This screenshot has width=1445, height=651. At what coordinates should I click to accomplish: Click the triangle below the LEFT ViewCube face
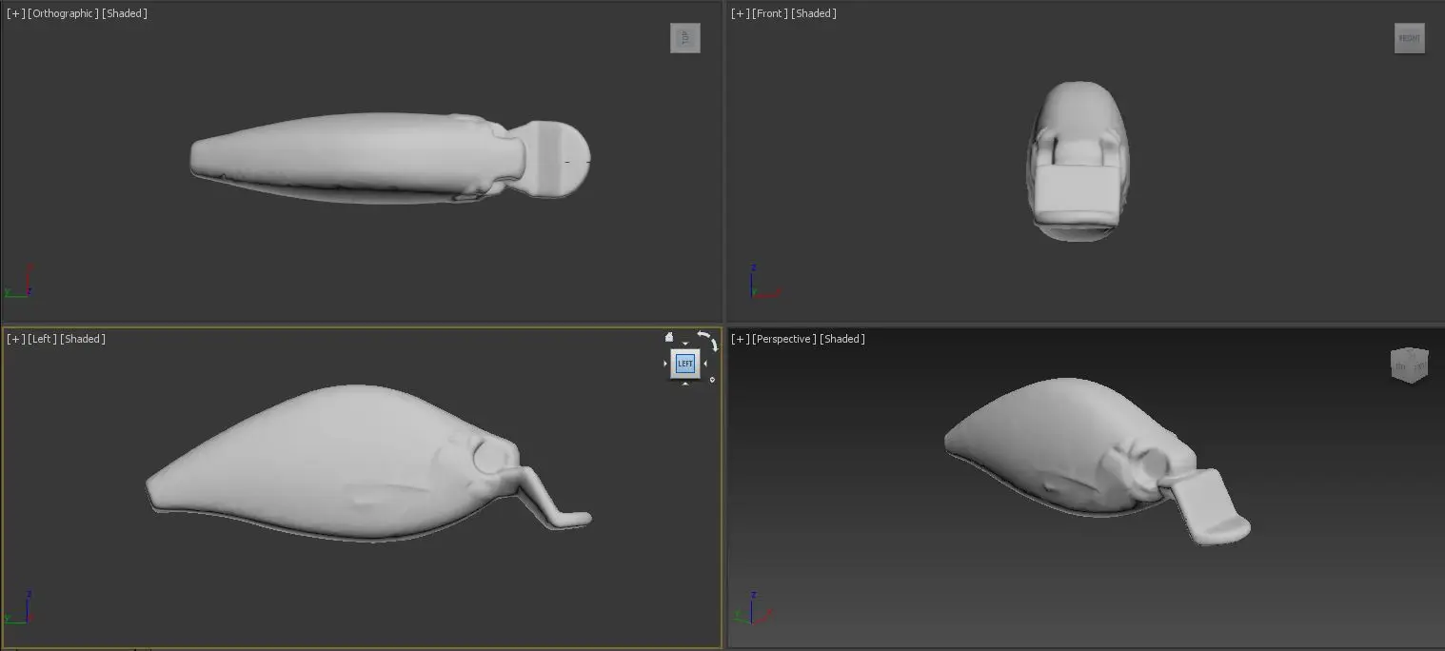(685, 384)
